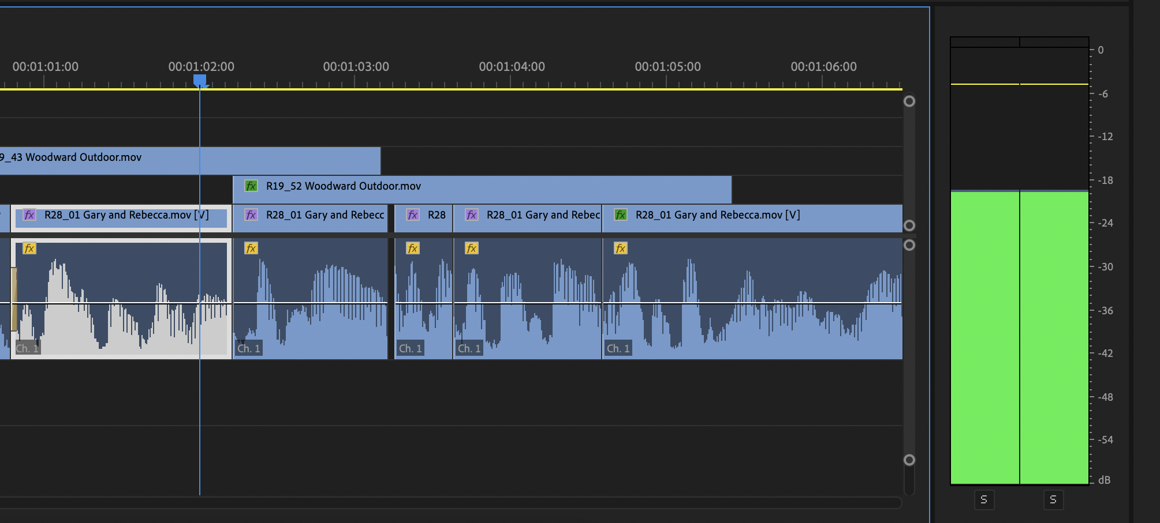Select the R19_52 Woodward Outdoor.mov clip
1160x523 pixels.
[520, 190]
